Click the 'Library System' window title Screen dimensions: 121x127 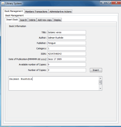14,3
